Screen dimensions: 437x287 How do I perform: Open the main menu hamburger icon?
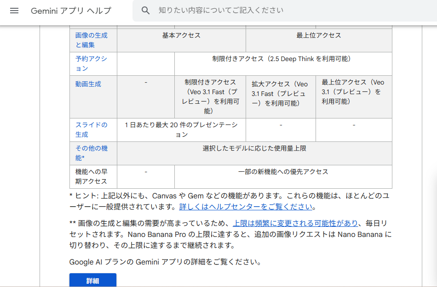[14, 11]
